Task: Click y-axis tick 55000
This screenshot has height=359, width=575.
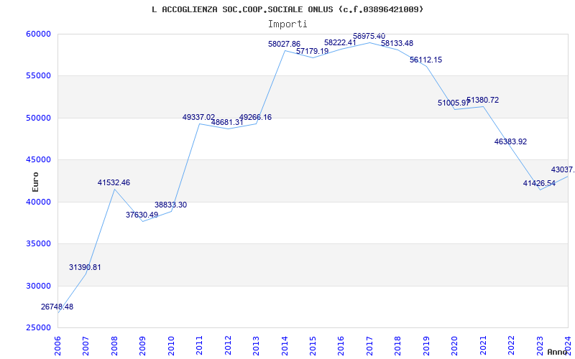Action: (x=38, y=75)
